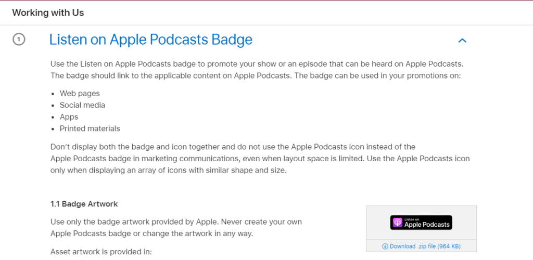Click the paragraph starting 'Don't display both'
Viewport: 533px width, 260px height.
click(x=260, y=159)
